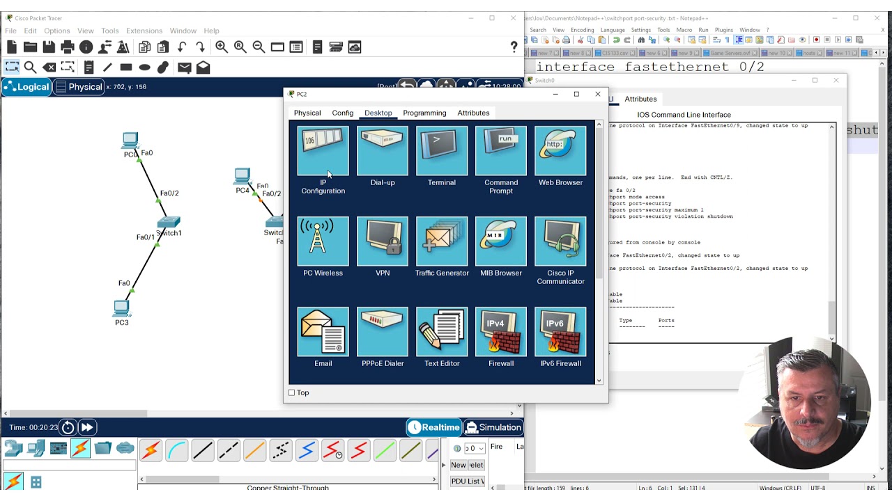
Task: Open Cisco IP Communicator app
Action: point(560,241)
